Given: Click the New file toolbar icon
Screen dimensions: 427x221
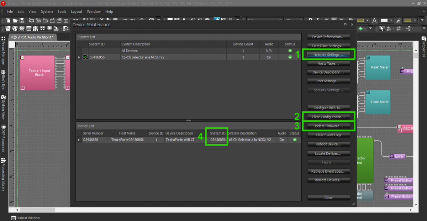Looking at the screenshot, I should pos(8,20).
